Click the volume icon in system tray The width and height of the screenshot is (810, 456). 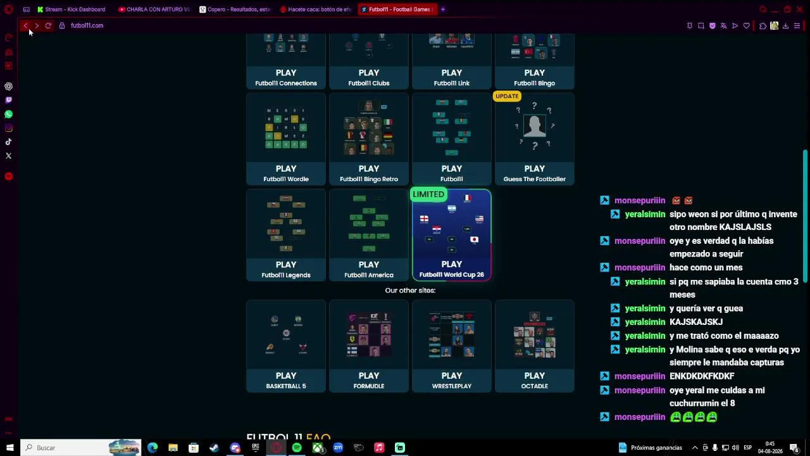point(735,448)
